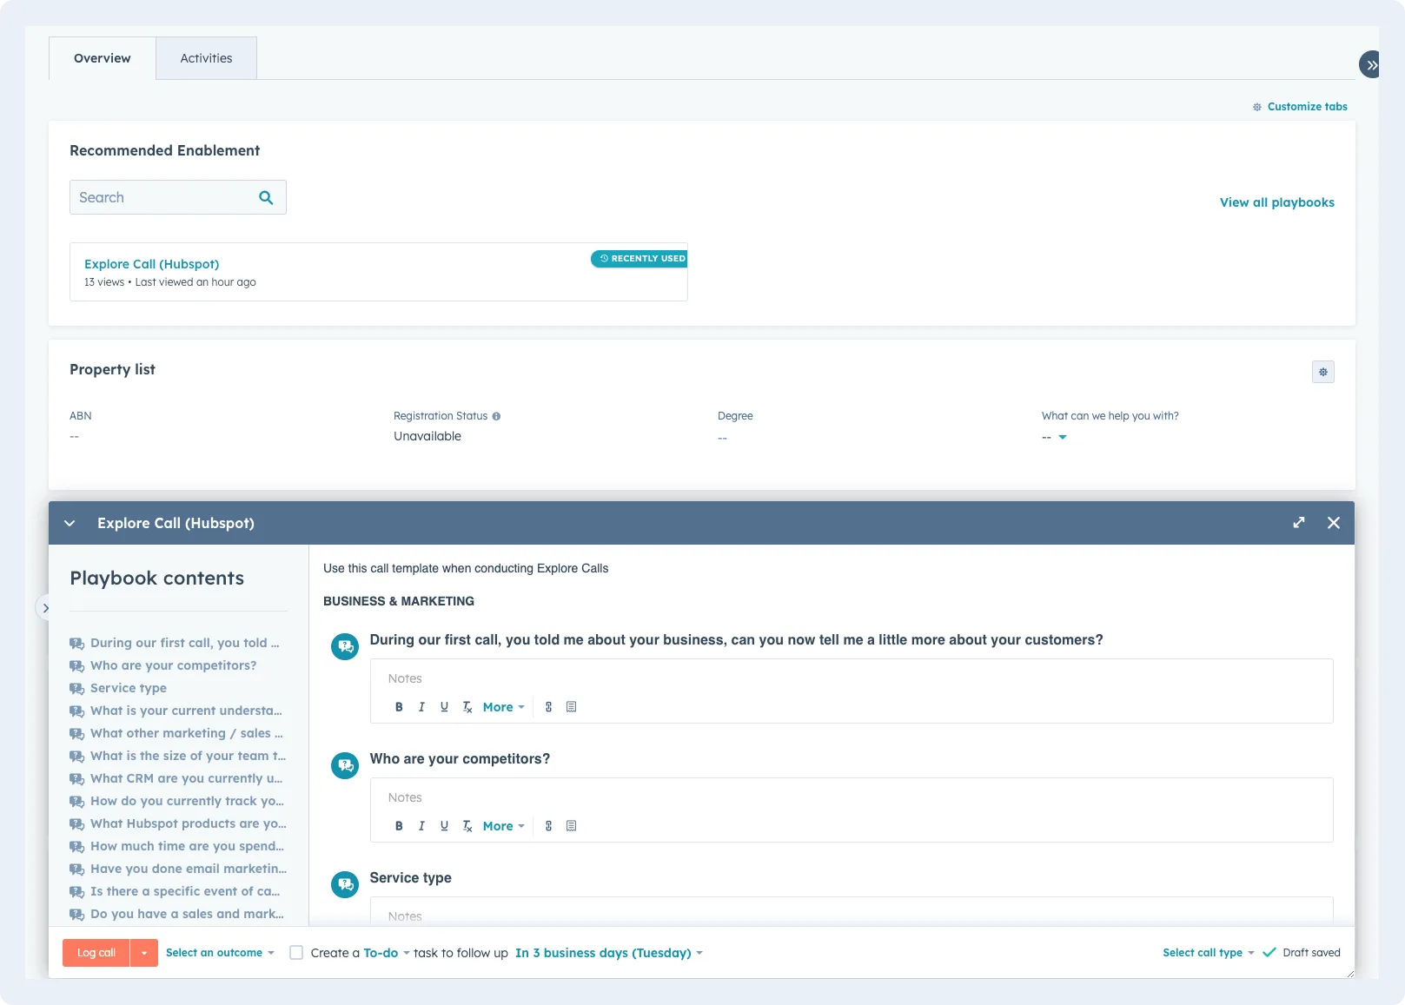Insert snippet in competitors notes
1405x1005 pixels.
[x=571, y=826]
